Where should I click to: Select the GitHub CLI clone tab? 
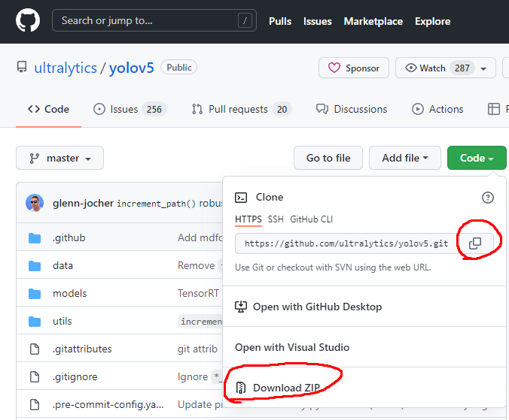click(311, 219)
